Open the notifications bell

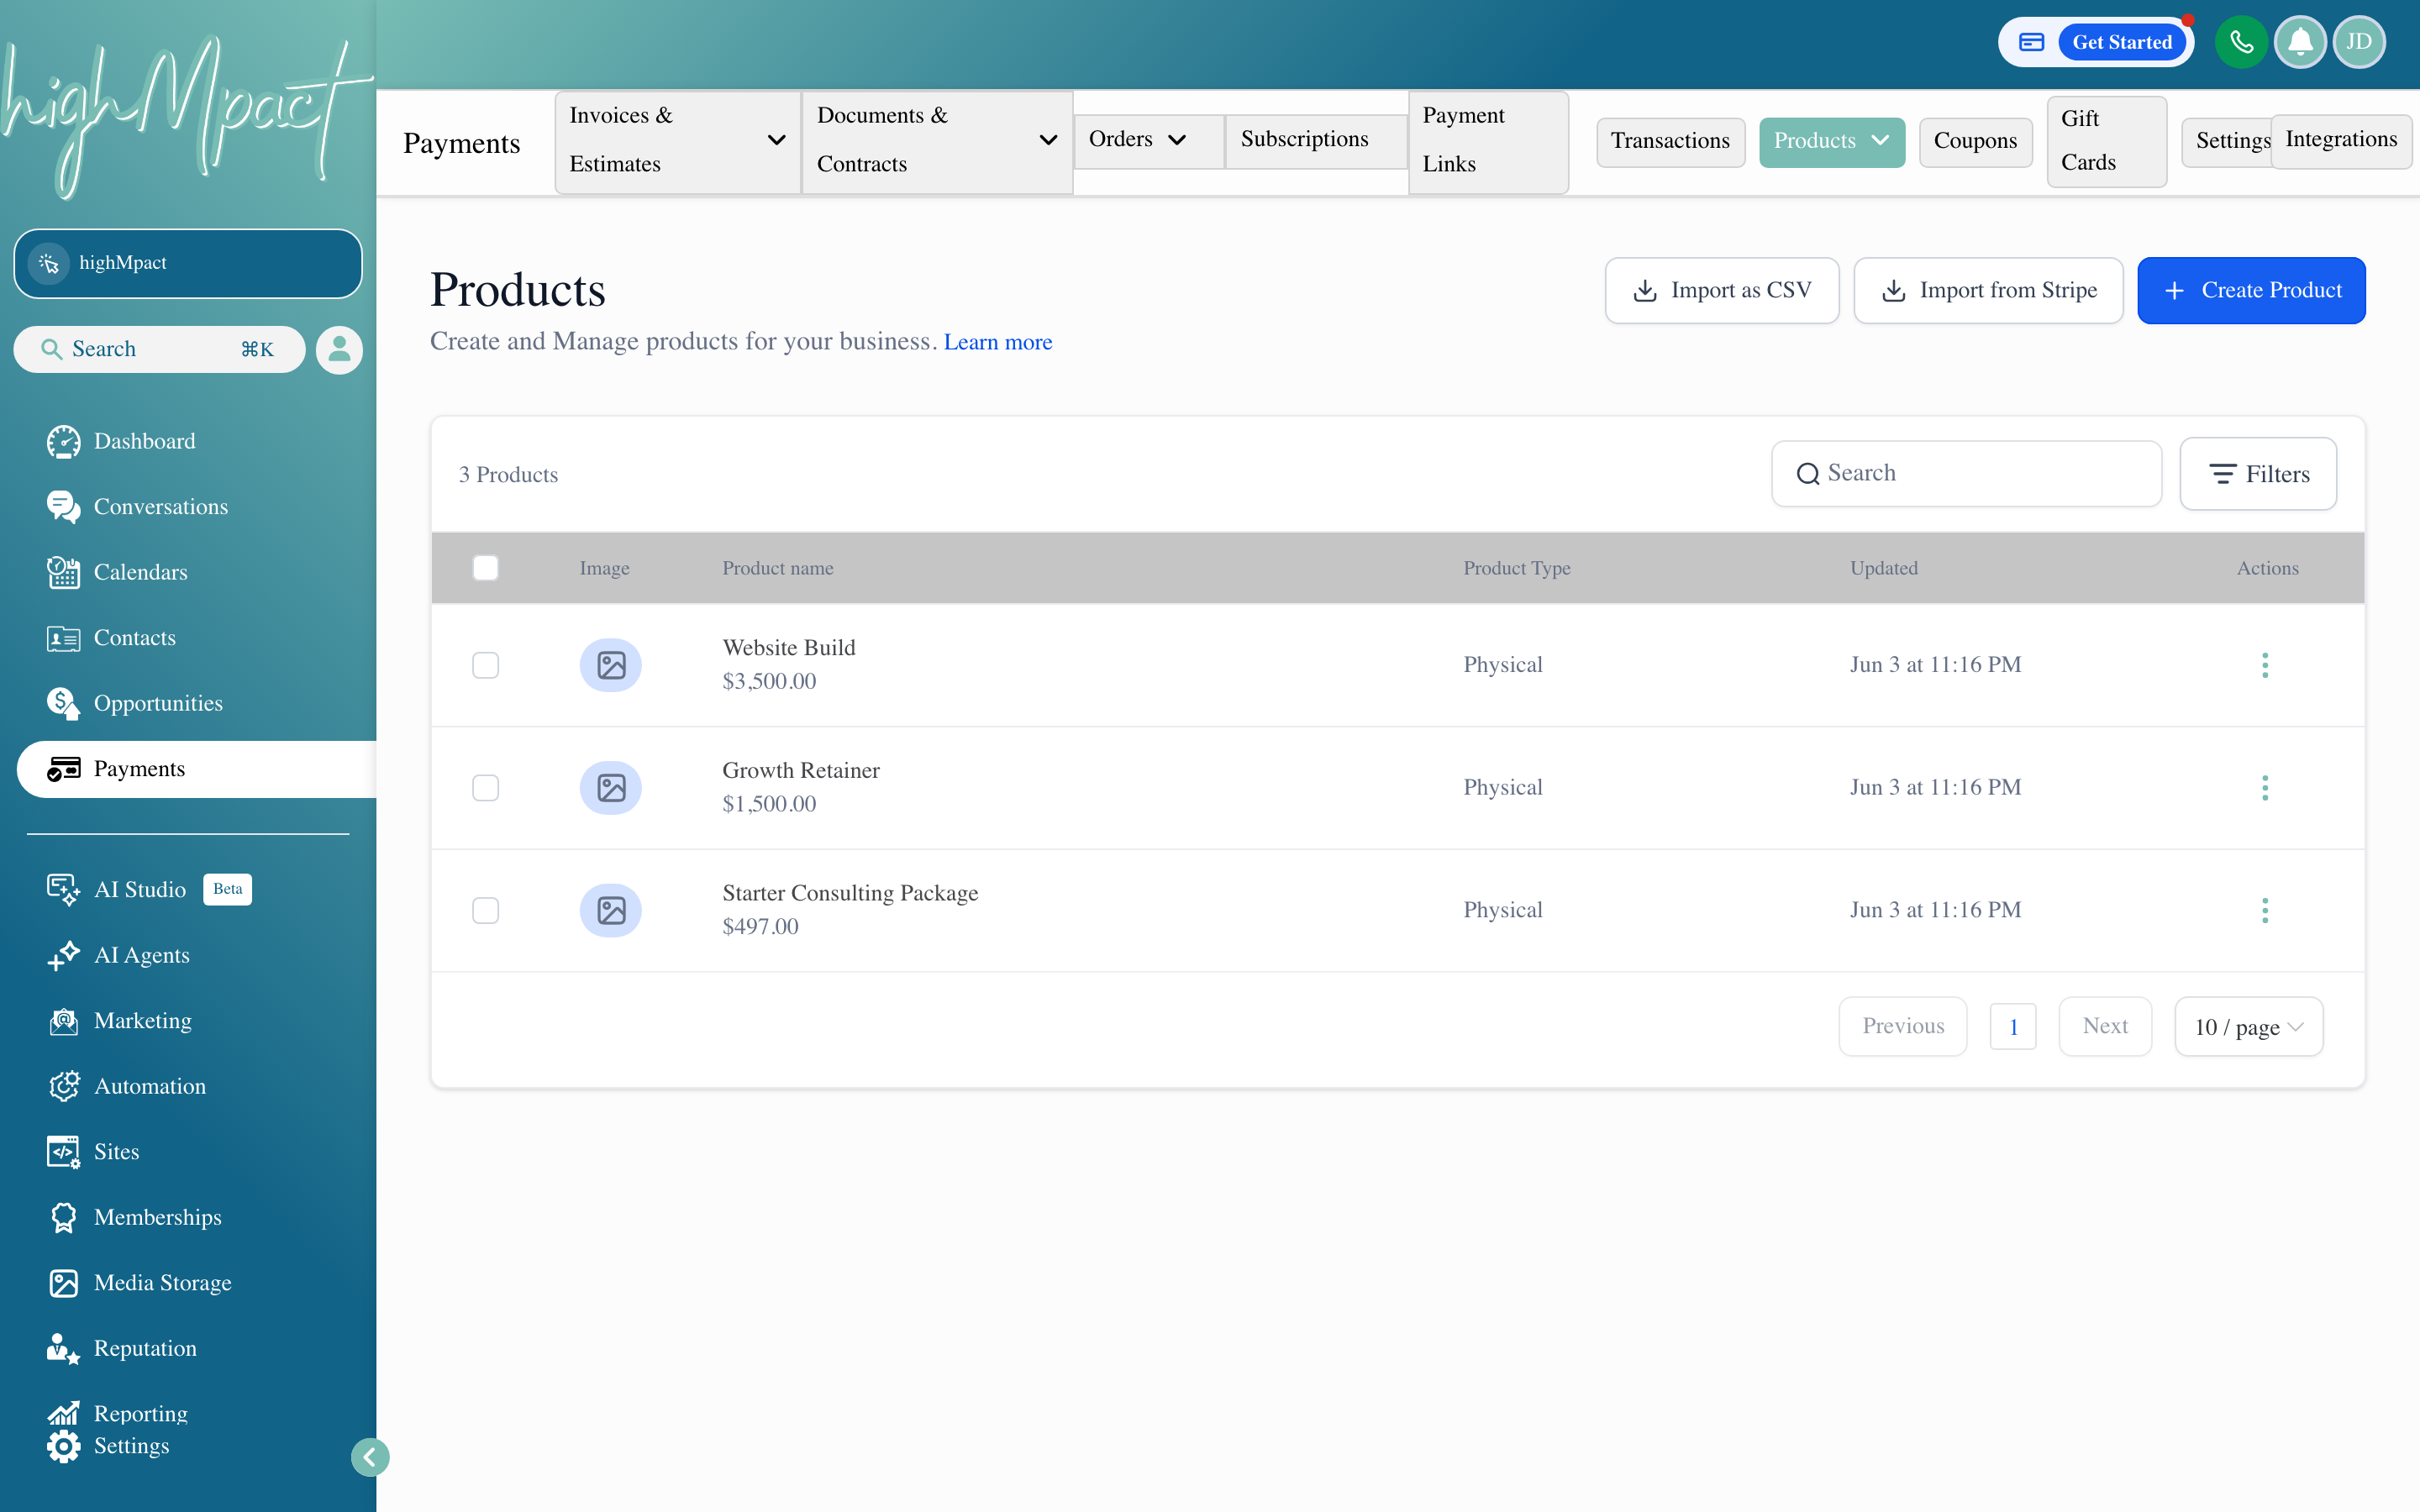click(x=2300, y=42)
